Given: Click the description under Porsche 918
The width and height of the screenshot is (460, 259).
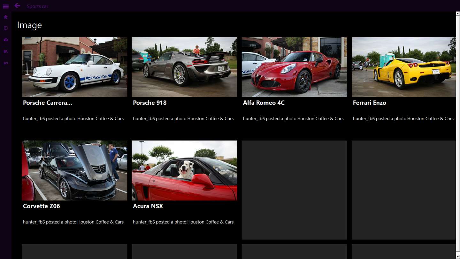Looking at the screenshot, I should pos(183,119).
